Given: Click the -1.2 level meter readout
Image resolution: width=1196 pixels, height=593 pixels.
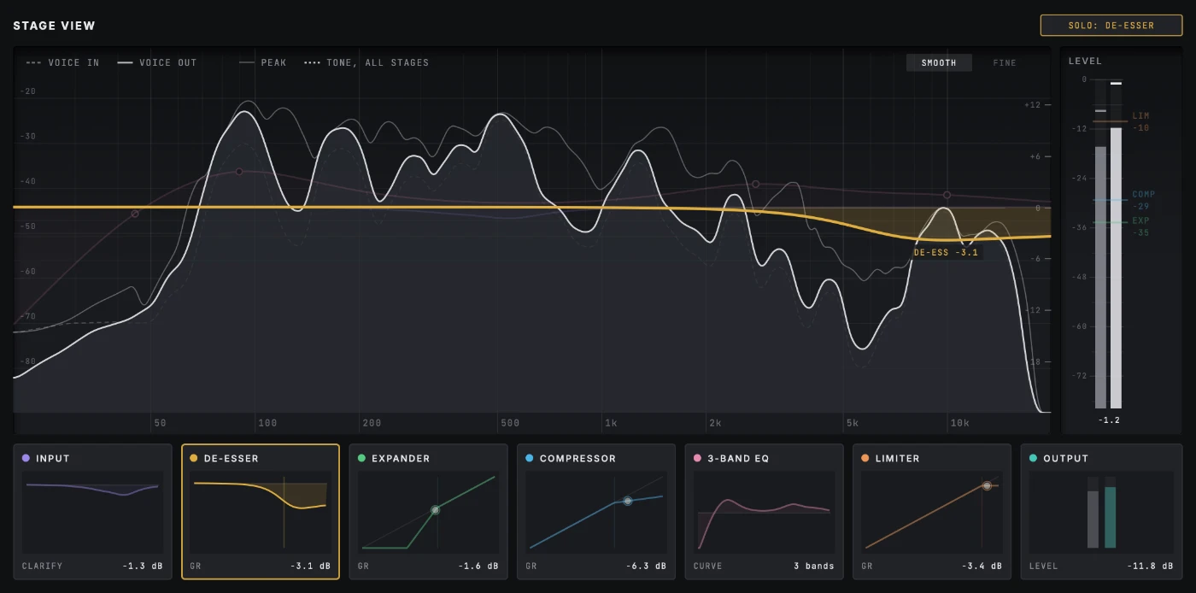Looking at the screenshot, I should pyautogui.click(x=1109, y=420).
